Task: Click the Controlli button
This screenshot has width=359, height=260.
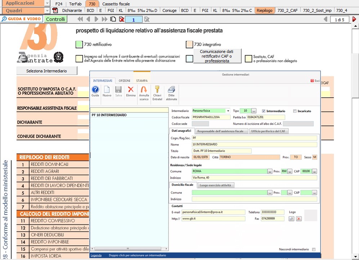Action: [55, 19]
